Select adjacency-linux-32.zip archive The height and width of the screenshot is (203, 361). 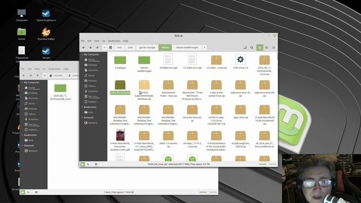click(240, 89)
